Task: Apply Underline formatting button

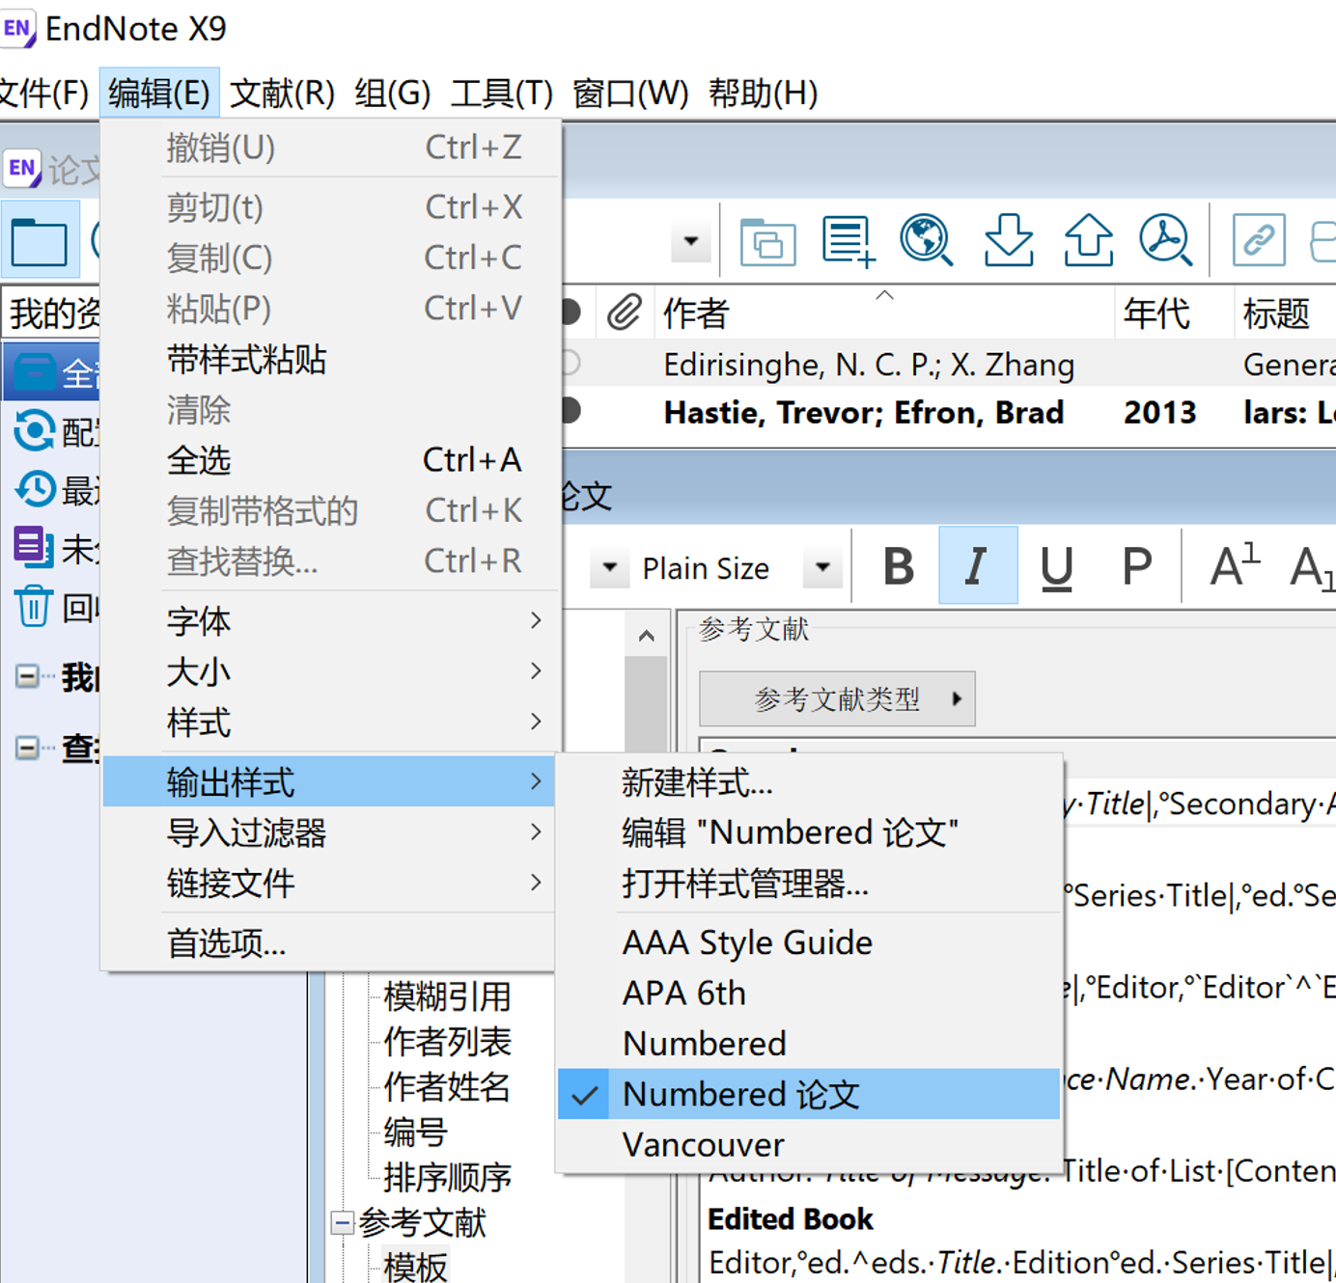Action: [x=1056, y=566]
